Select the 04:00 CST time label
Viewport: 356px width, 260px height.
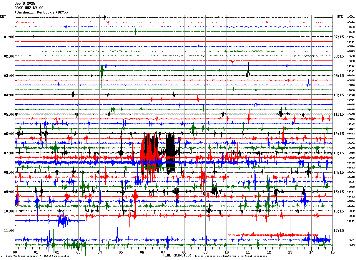[x=9, y=95]
